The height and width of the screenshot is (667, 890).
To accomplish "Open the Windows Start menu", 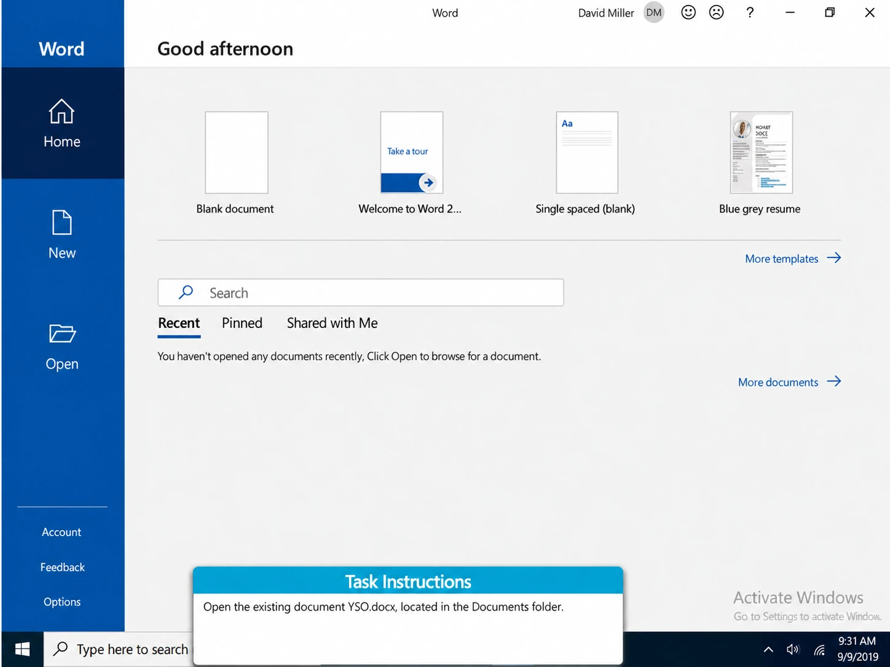I will (x=22, y=649).
